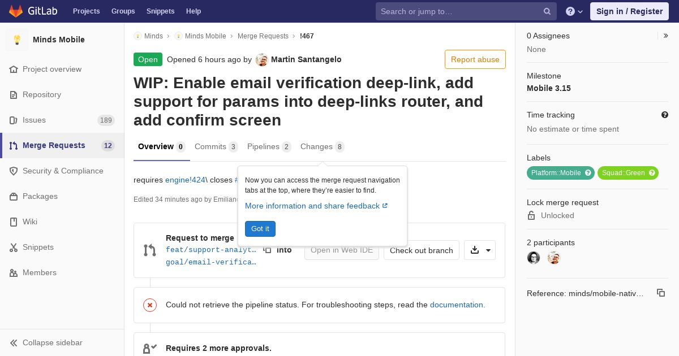Click the failed pipeline status icon
The height and width of the screenshot is (356, 679).
coord(150,305)
